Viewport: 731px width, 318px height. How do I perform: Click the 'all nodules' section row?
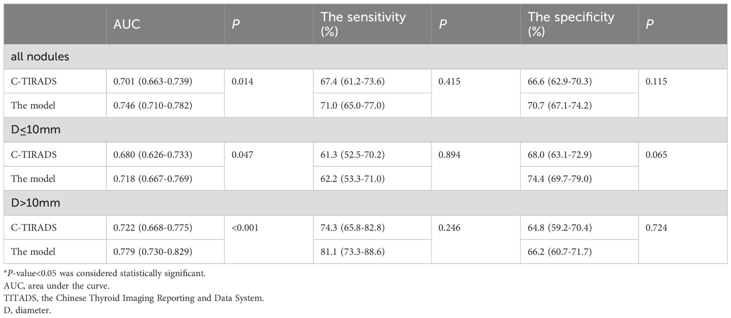(x=365, y=57)
